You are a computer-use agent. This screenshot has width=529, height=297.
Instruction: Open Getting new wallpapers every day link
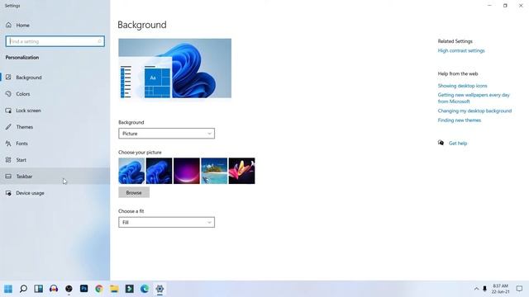click(x=474, y=98)
